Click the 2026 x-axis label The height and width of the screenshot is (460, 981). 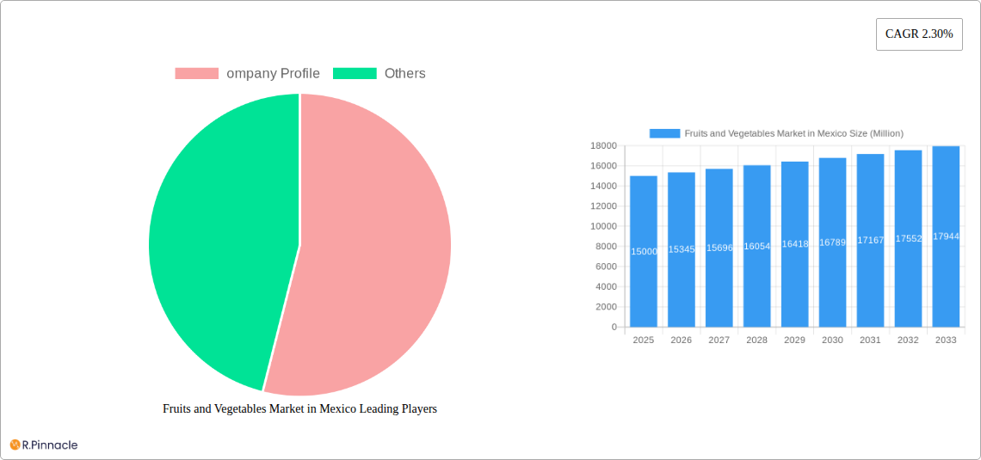click(x=682, y=340)
